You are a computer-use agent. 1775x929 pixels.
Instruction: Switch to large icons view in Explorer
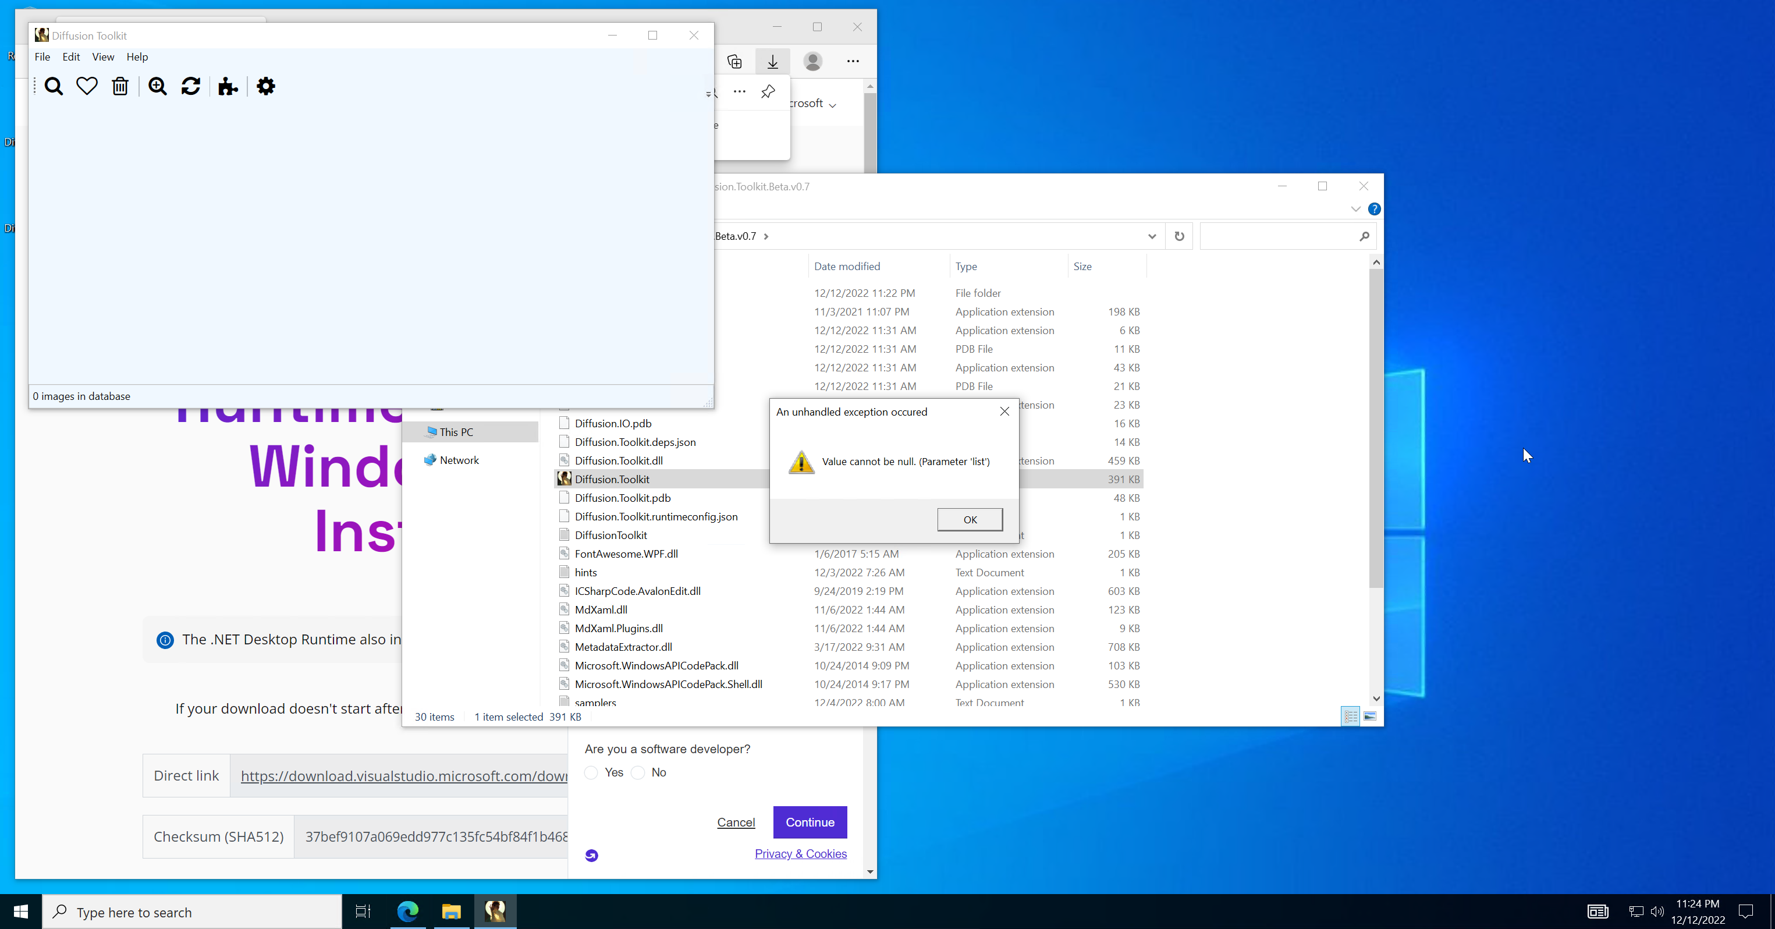pyautogui.click(x=1370, y=717)
